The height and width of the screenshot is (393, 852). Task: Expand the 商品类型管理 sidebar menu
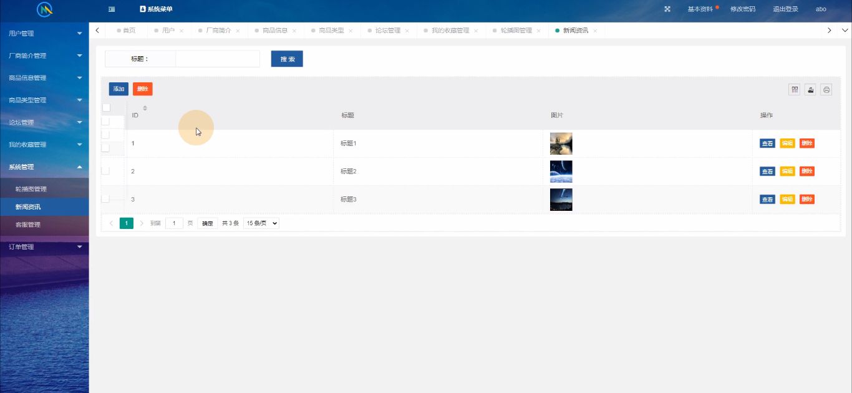click(44, 100)
